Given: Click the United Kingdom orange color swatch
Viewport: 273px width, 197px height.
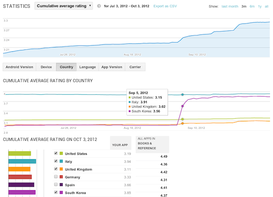Looking at the screenshot, I should point(61,169).
